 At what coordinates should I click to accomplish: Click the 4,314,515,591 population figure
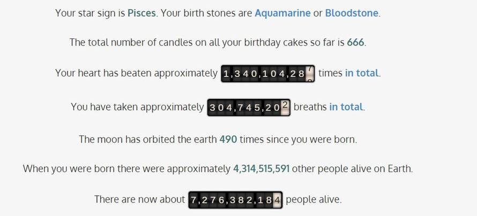coord(262,169)
